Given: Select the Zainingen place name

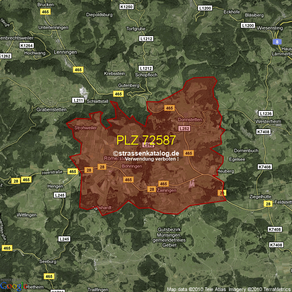Looking at the screenshot, I should pyautogui.click(x=166, y=190).
